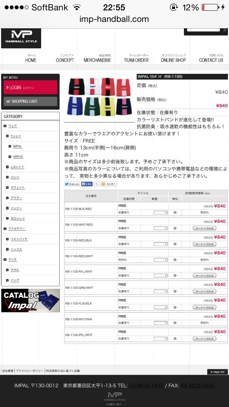Click the wristband product image
The width and height of the screenshot is (229, 407).
coord(99,97)
